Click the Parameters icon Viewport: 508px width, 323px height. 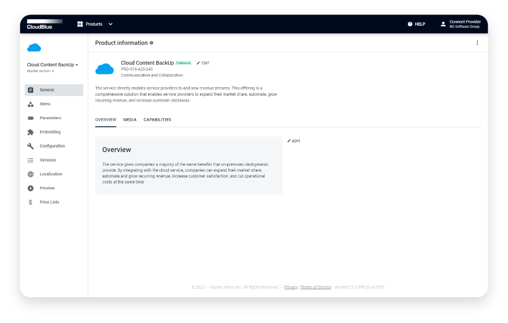30,118
